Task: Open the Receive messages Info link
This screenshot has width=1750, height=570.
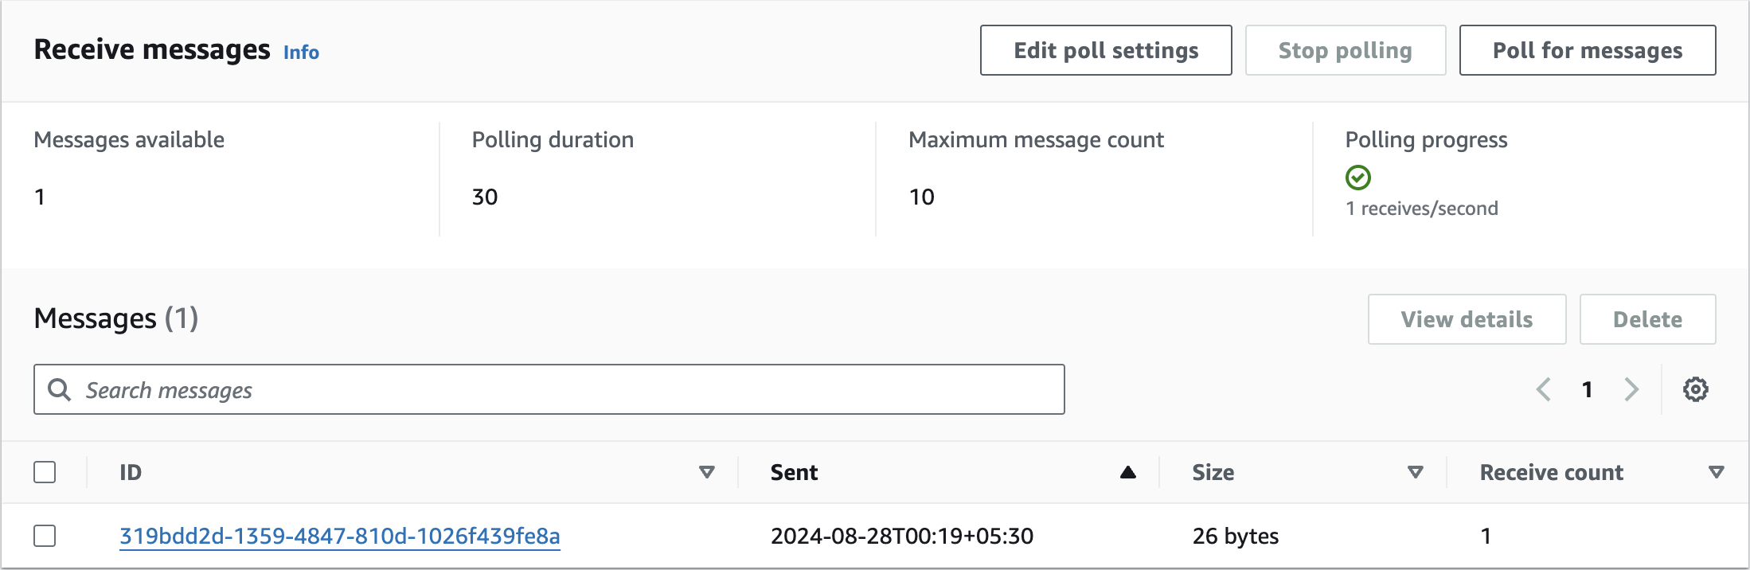Action: point(301,53)
